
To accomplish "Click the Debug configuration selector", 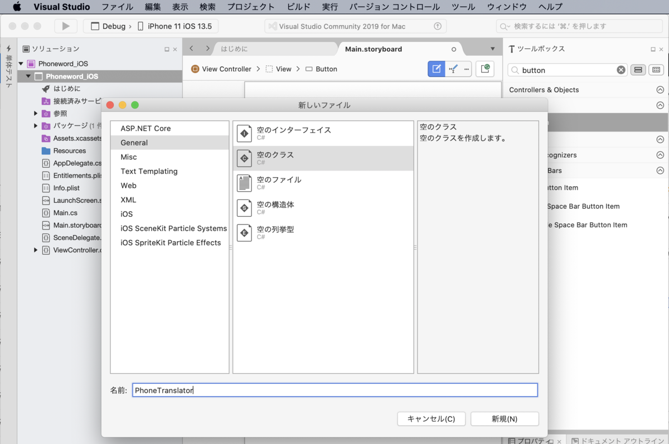I will 111,26.
